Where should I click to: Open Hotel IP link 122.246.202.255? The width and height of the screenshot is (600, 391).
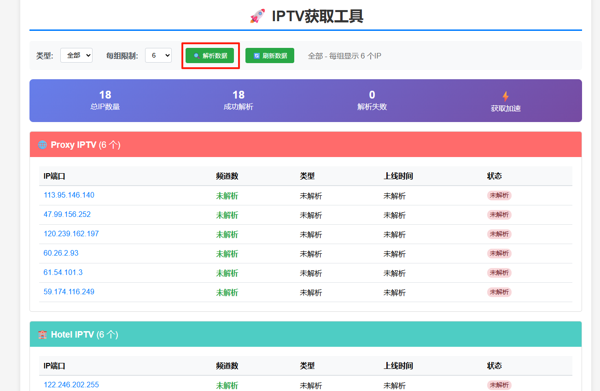pyautogui.click(x=71, y=385)
